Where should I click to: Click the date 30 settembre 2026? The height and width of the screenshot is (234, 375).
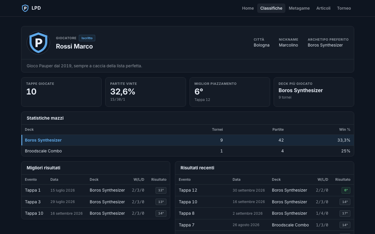click(249, 190)
